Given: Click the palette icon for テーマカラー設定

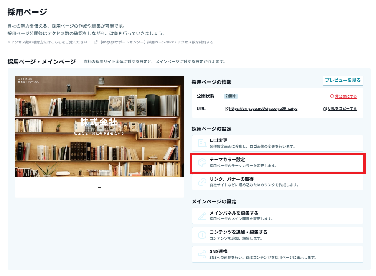Looking at the screenshot, I should click(202, 162).
